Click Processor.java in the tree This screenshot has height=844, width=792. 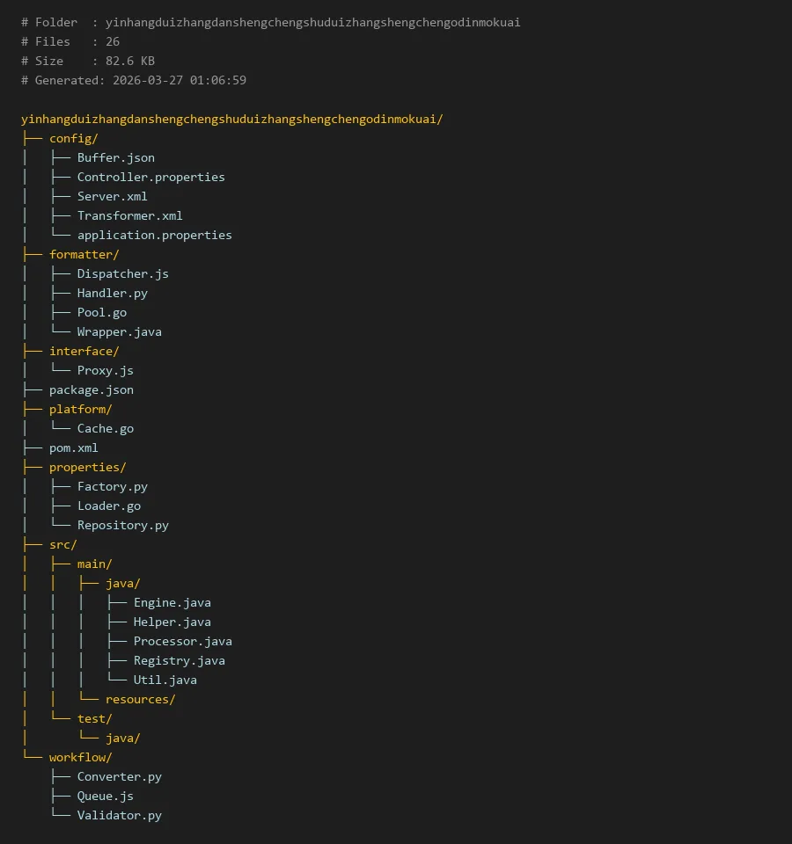(182, 641)
